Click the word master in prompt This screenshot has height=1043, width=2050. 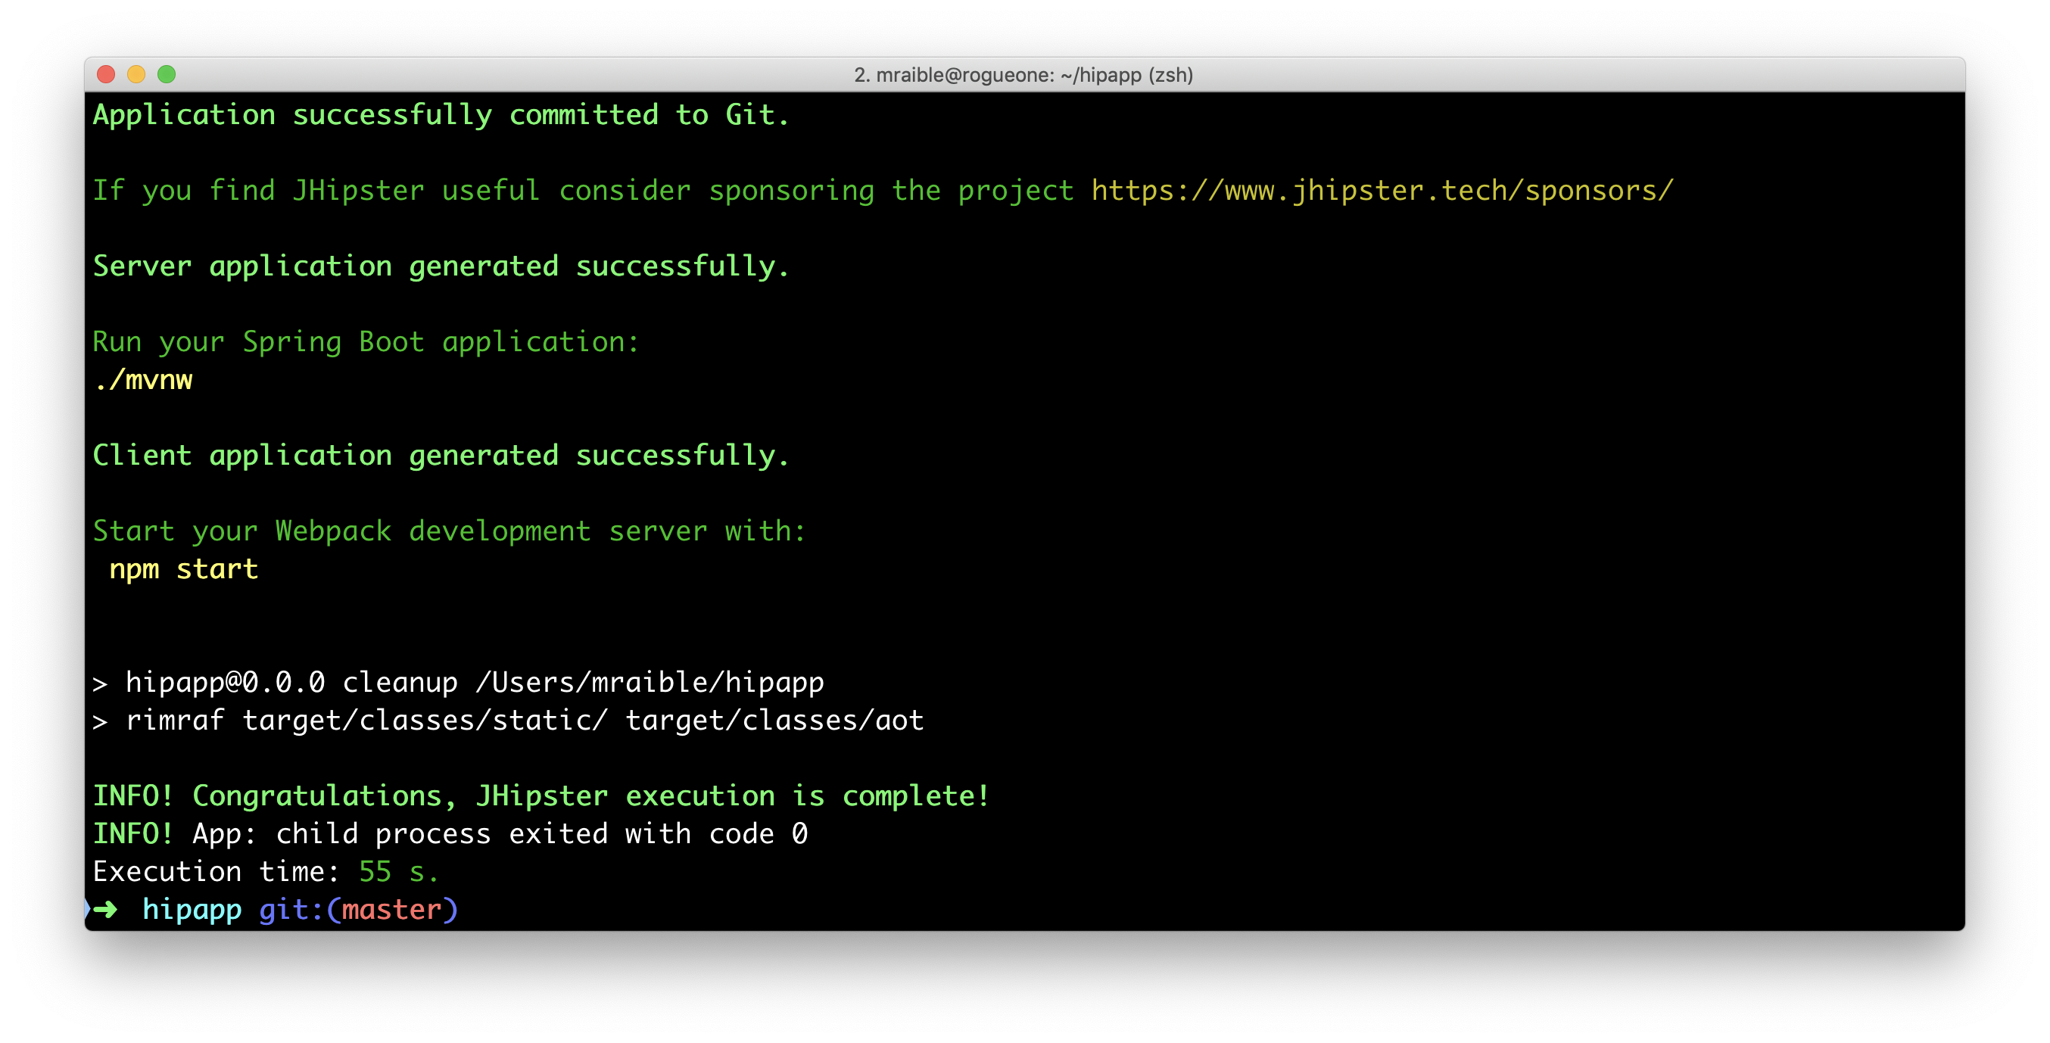tap(391, 909)
